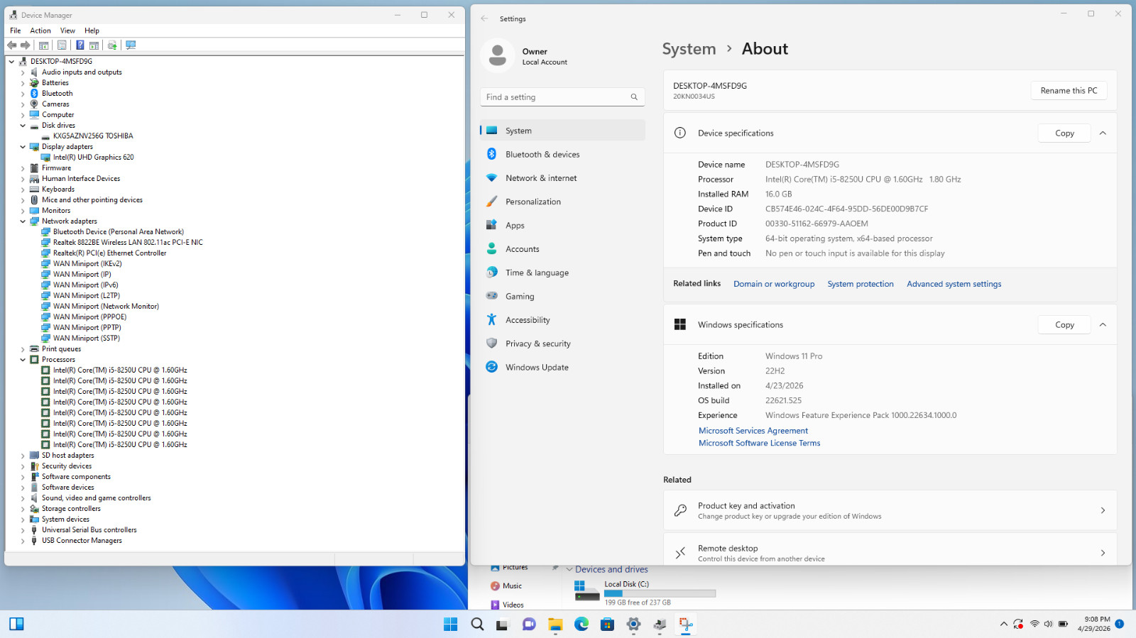
Task: Open Privacy & security in Settings sidebar
Action: pyautogui.click(x=562, y=343)
